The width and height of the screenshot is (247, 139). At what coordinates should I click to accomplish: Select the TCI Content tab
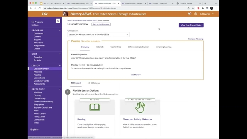point(76,83)
